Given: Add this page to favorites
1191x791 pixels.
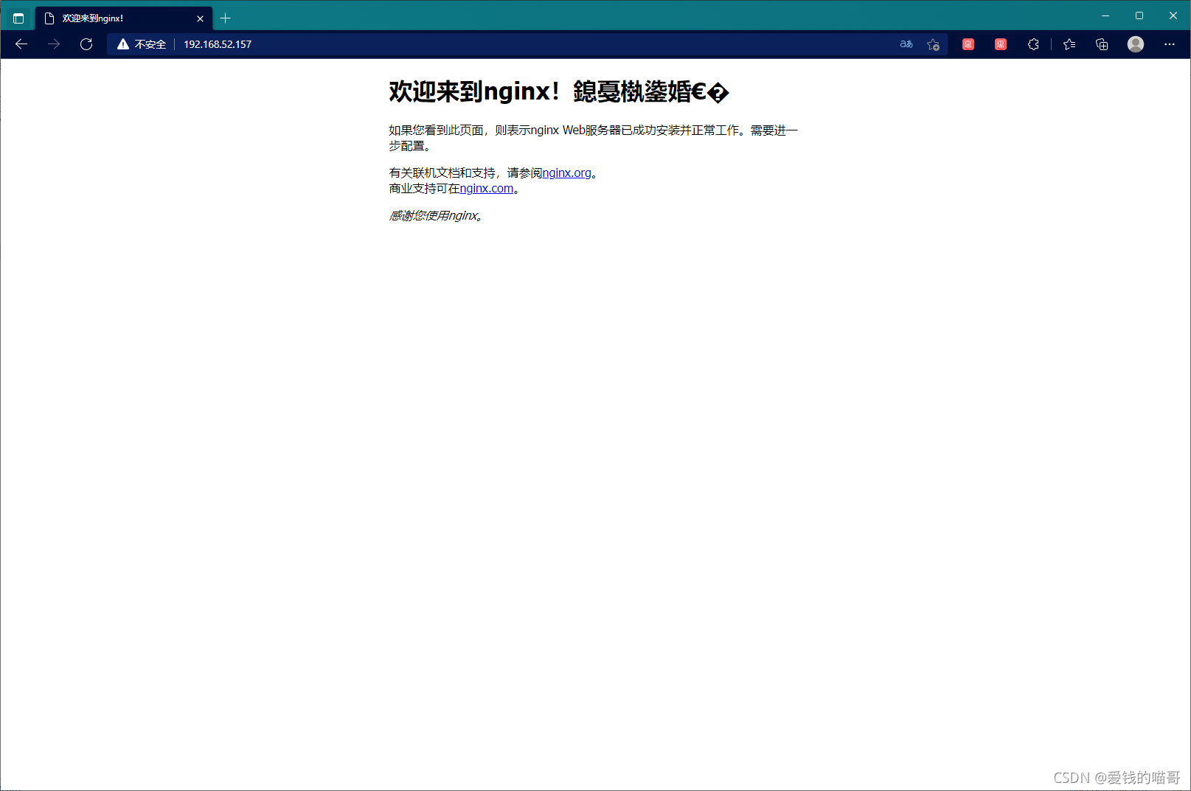Looking at the screenshot, I should point(933,44).
